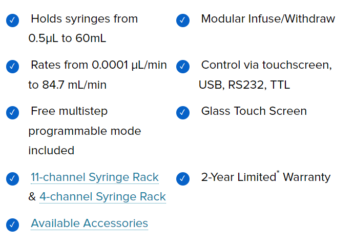354x245 pixels.
Task: Click the USB, RS232, TTL text line
Action: [244, 85]
